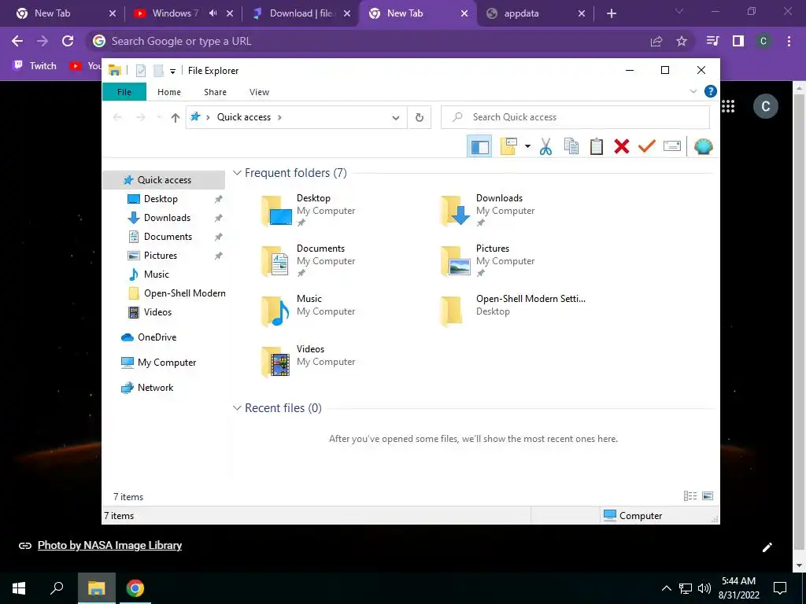Select Downloads in the navigation pane
This screenshot has width=806, height=604.
[167, 218]
